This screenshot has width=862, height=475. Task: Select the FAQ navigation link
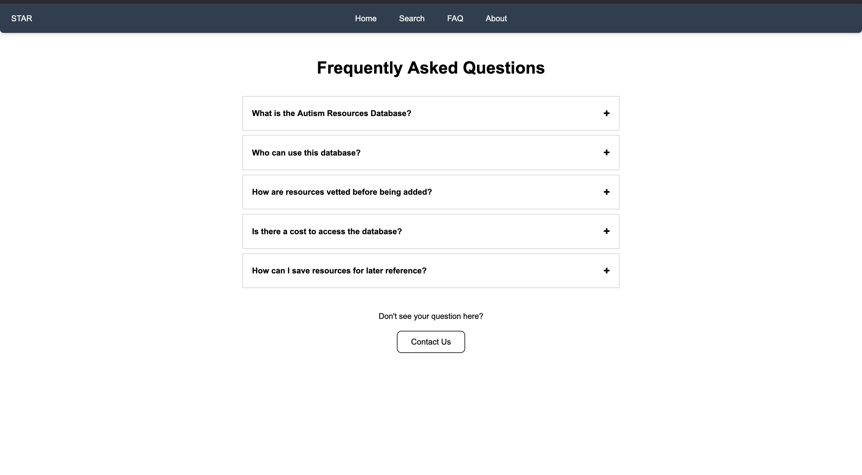(x=455, y=19)
